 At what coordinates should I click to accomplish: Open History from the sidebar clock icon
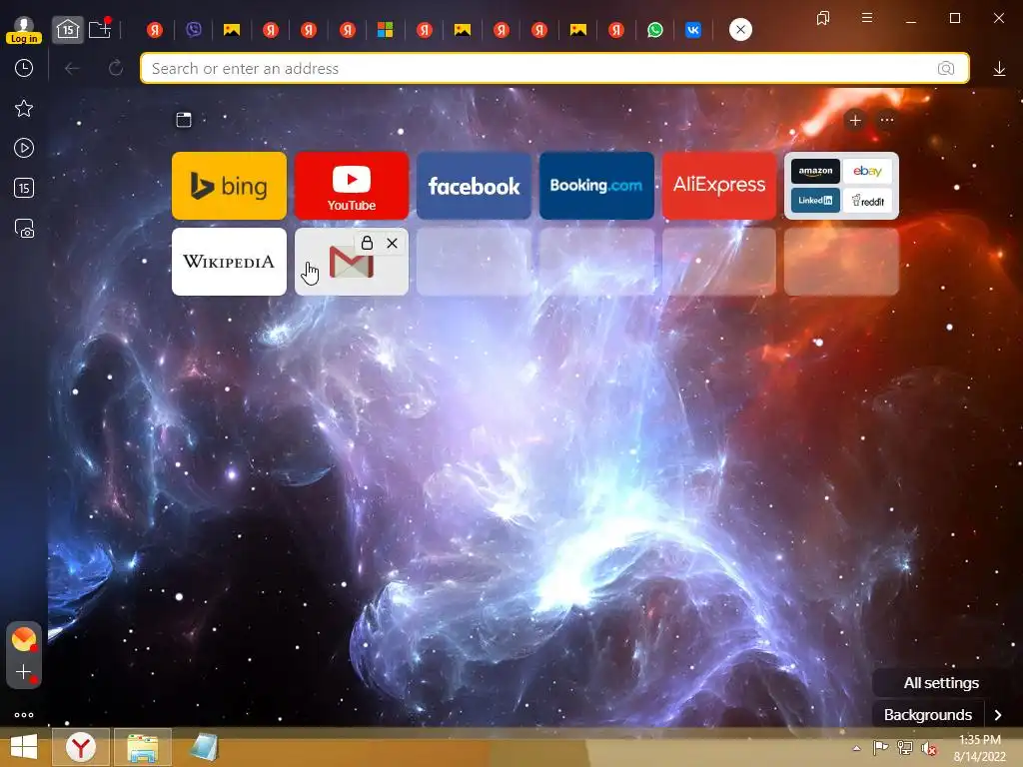coord(24,68)
